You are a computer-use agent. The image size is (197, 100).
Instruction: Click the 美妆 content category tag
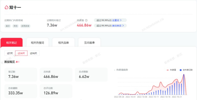(8, 26)
